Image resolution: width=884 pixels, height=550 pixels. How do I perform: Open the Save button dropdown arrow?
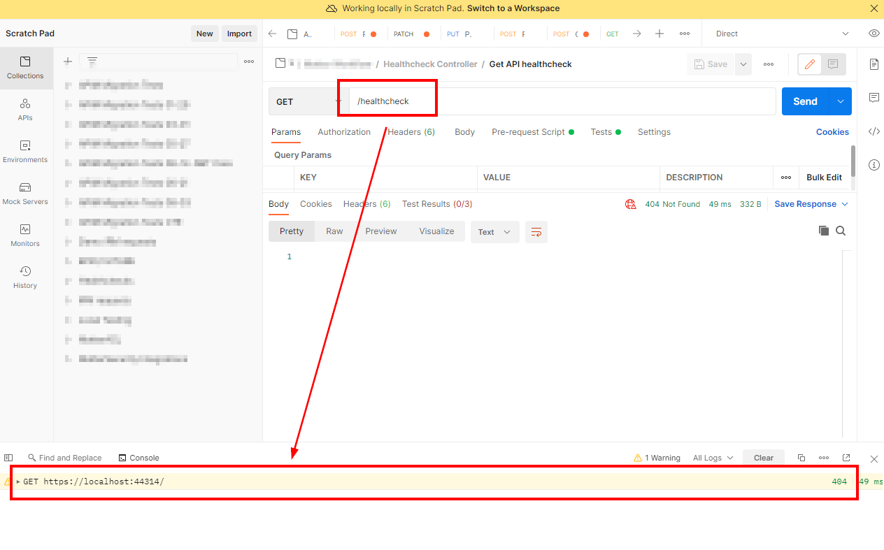743,64
